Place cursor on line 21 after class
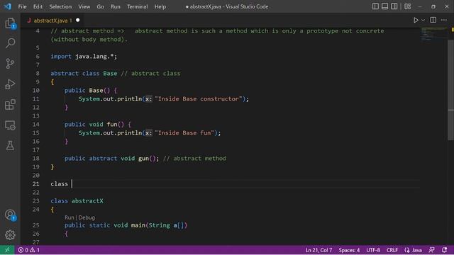Screen dimensions: 454x255 [72, 184]
